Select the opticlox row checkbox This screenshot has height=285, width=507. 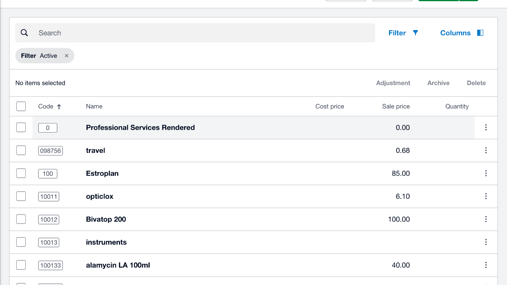[x=21, y=196]
